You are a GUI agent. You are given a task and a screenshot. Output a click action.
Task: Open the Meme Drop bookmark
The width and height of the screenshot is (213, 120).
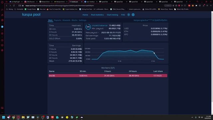coord(165,9)
